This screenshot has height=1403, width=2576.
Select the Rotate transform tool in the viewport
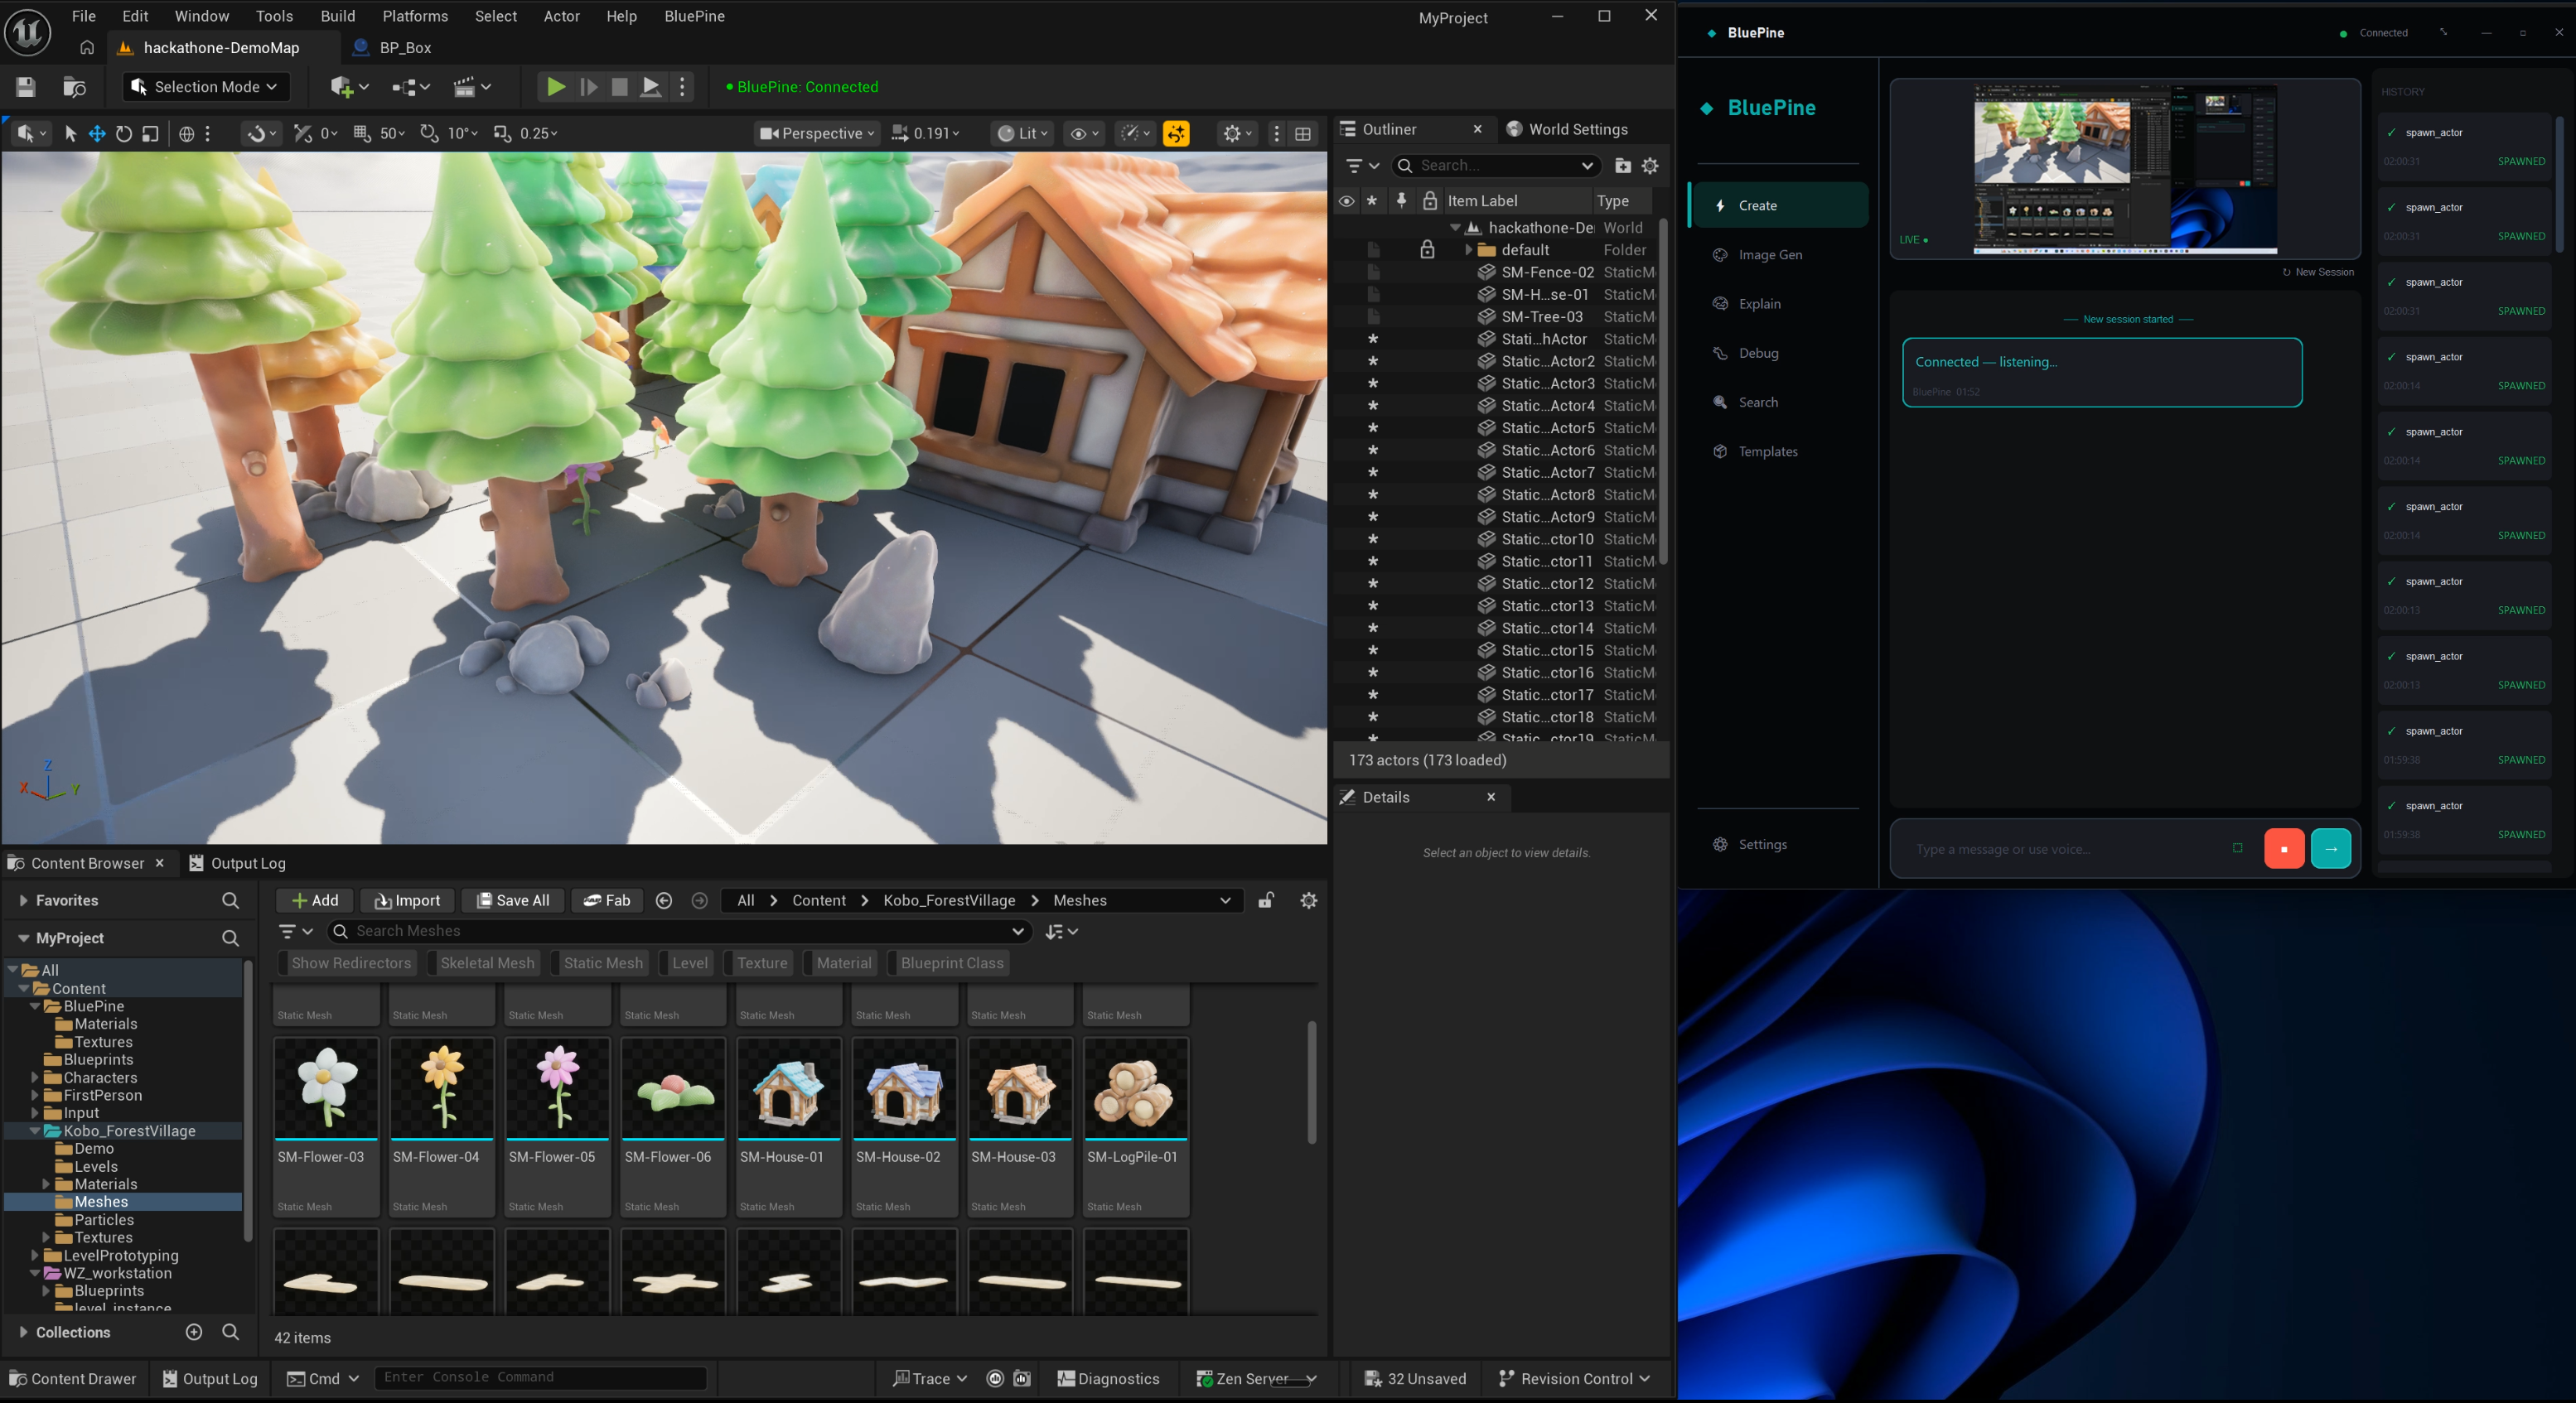tap(124, 133)
